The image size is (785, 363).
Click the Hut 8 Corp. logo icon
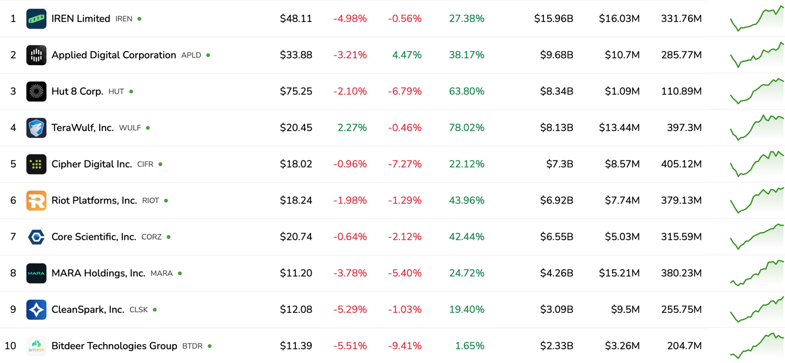36,92
